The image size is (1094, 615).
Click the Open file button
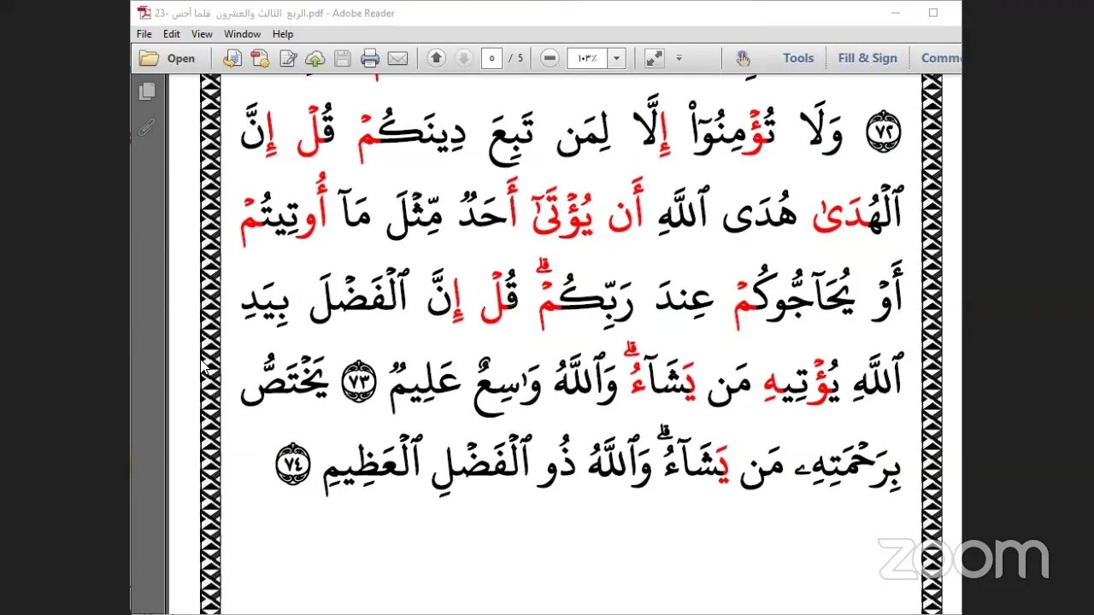(x=168, y=58)
